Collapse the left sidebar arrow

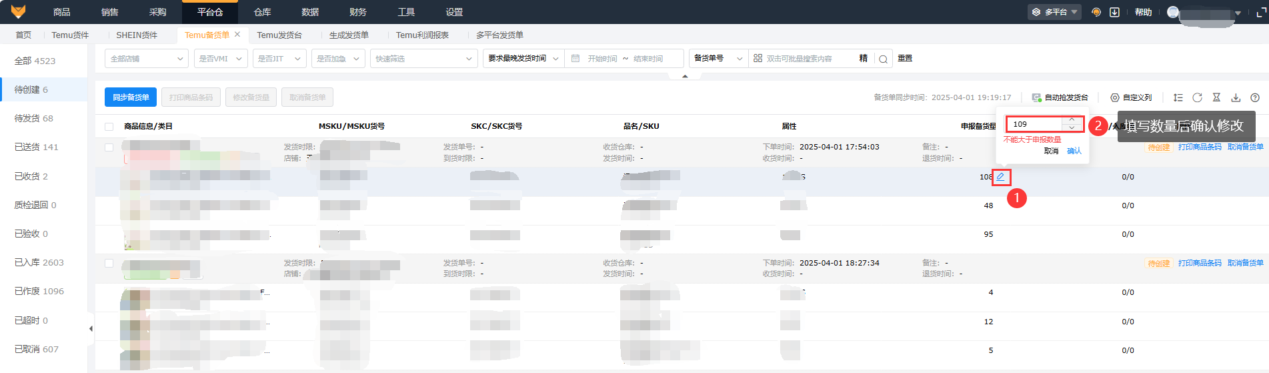pyautogui.click(x=91, y=328)
